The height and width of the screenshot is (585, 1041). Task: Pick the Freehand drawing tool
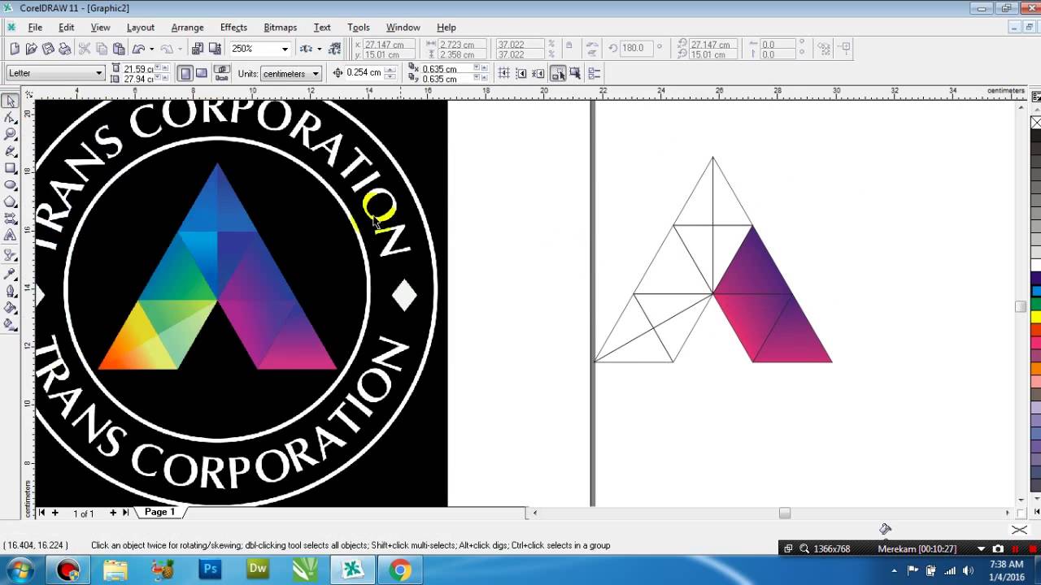tap(11, 151)
